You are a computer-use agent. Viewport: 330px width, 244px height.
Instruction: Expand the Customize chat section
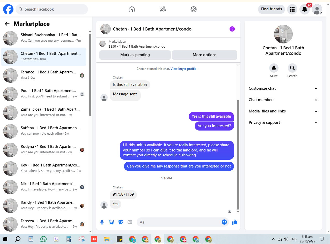(x=283, y=88)
